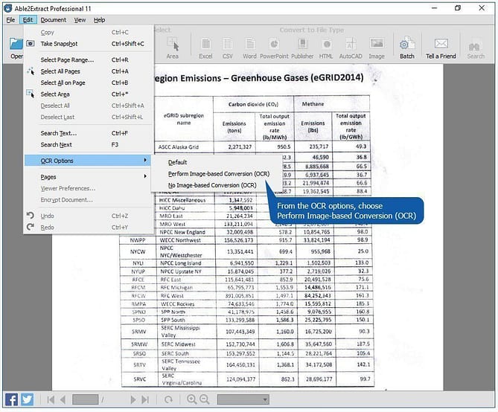Click the zoom in magnifier

coord(191,399)
